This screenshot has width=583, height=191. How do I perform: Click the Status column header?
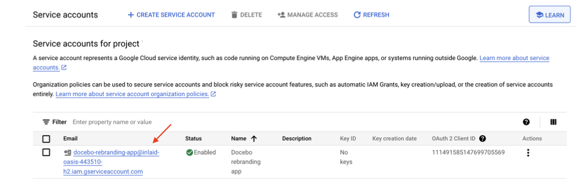click(193, 138)
